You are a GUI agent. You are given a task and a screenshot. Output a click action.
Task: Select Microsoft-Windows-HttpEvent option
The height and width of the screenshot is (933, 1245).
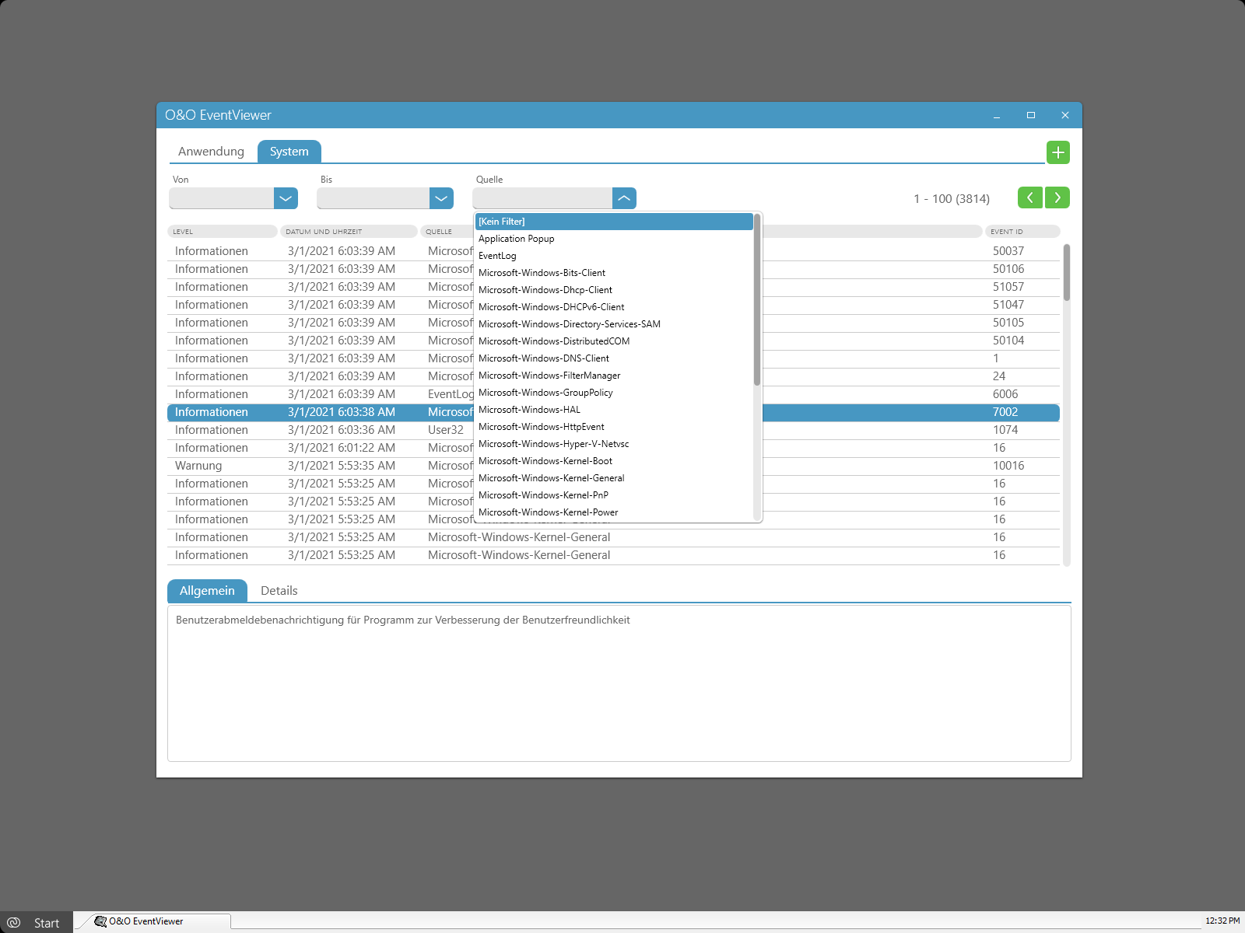point(614,427)
